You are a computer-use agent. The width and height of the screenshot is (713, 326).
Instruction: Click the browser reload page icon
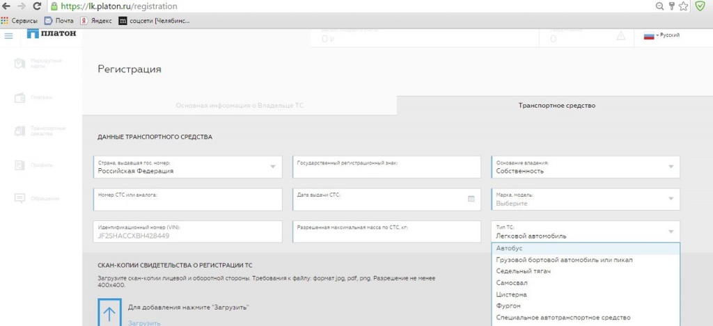click(36, 6)
